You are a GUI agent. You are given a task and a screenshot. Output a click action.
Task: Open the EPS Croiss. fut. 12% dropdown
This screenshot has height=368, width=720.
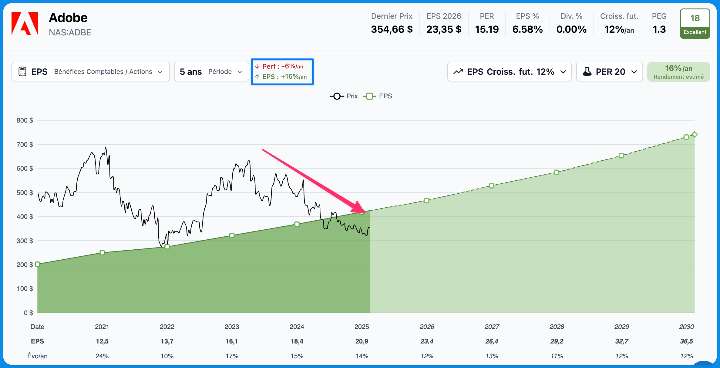[509, 72]
